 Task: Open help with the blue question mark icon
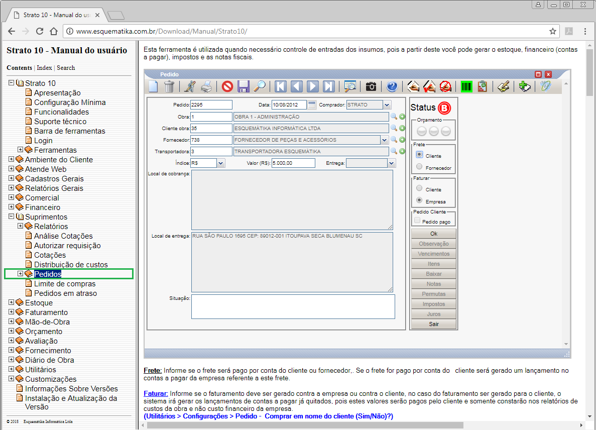[392, 86]
